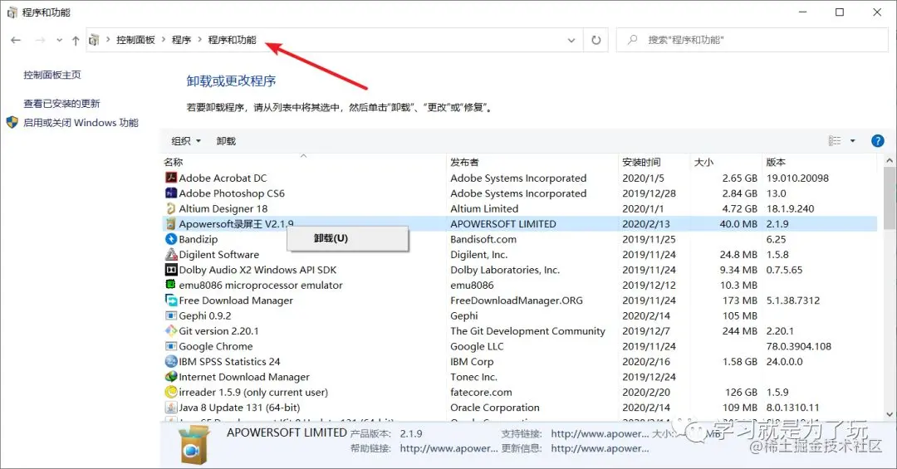Open the recent locations dropdown arrow
897x469 pixels.
[60, 40]
